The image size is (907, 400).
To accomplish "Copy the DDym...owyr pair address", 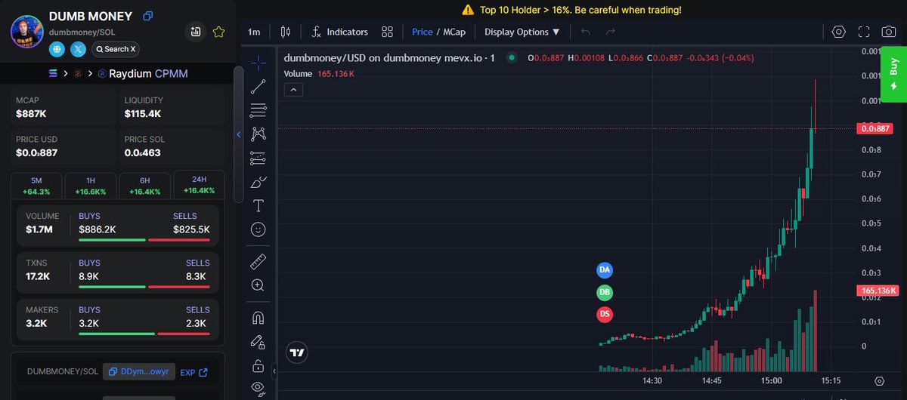I will [x=139, y=371].
